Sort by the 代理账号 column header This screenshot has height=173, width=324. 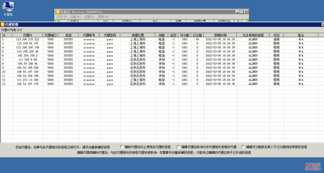tap(89, 35)
